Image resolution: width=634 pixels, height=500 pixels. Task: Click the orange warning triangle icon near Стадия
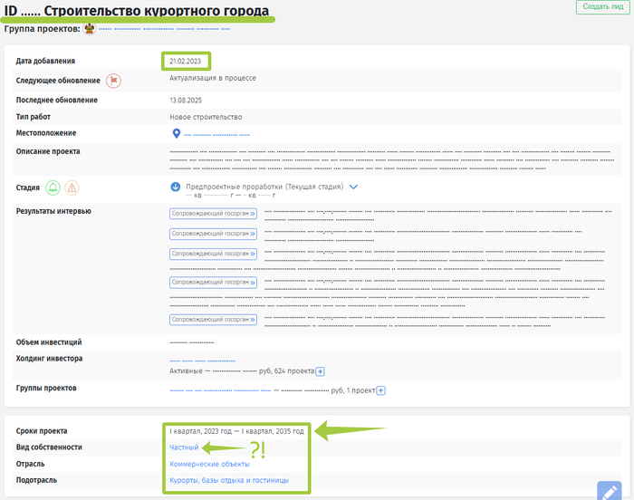[72, 187]
